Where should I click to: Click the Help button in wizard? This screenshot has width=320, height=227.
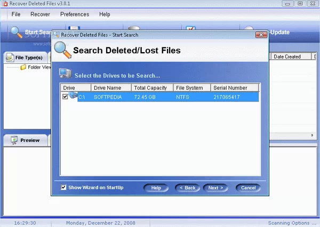click(156, 188)
